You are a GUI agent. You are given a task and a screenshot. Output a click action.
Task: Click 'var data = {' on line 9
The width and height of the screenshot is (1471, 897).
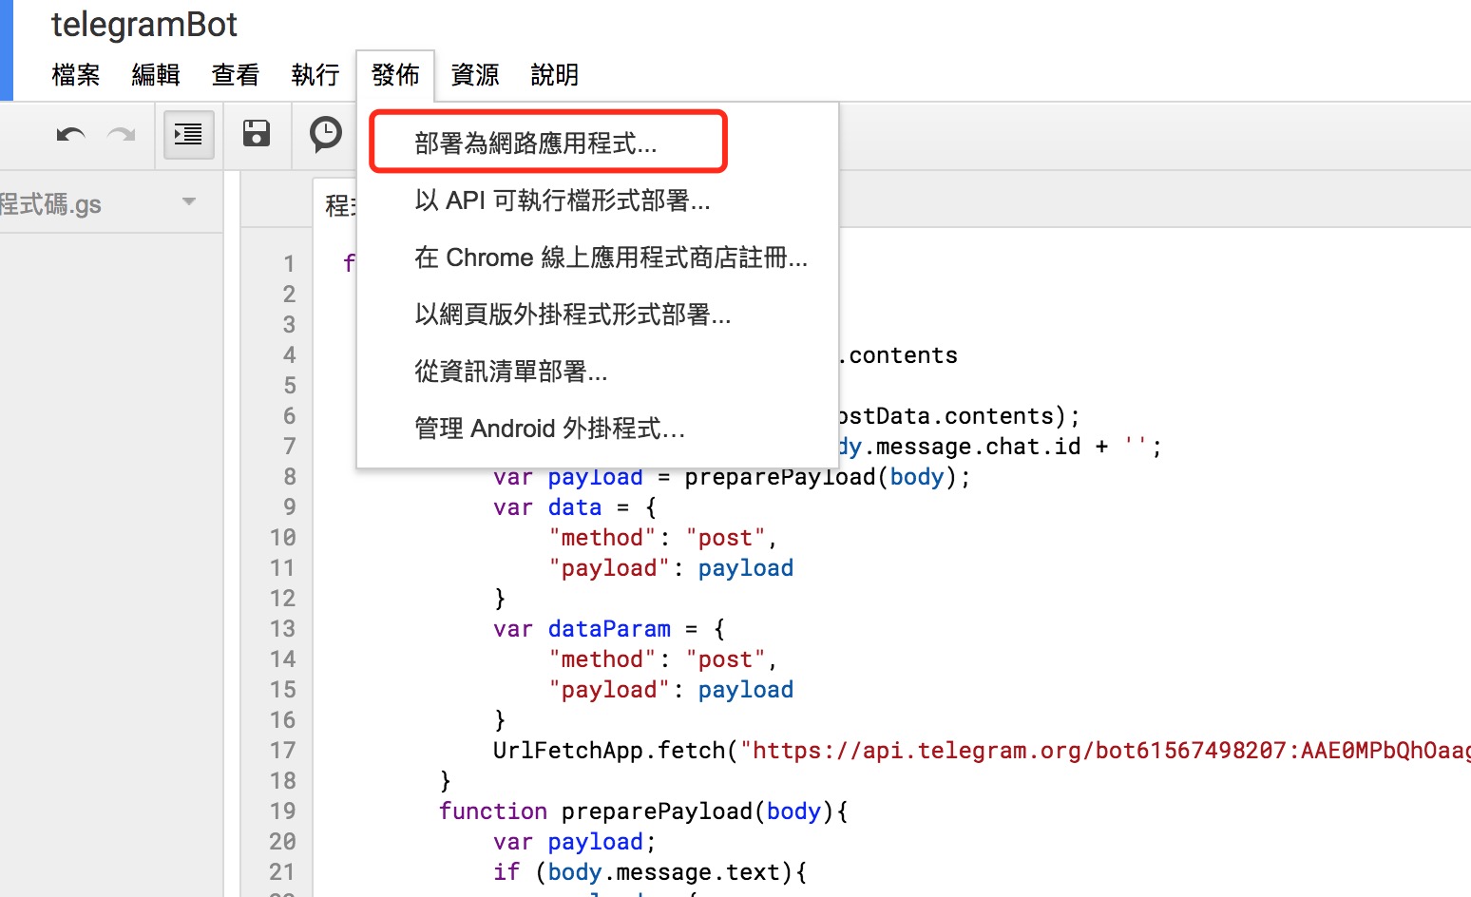[x=575, y=507]
